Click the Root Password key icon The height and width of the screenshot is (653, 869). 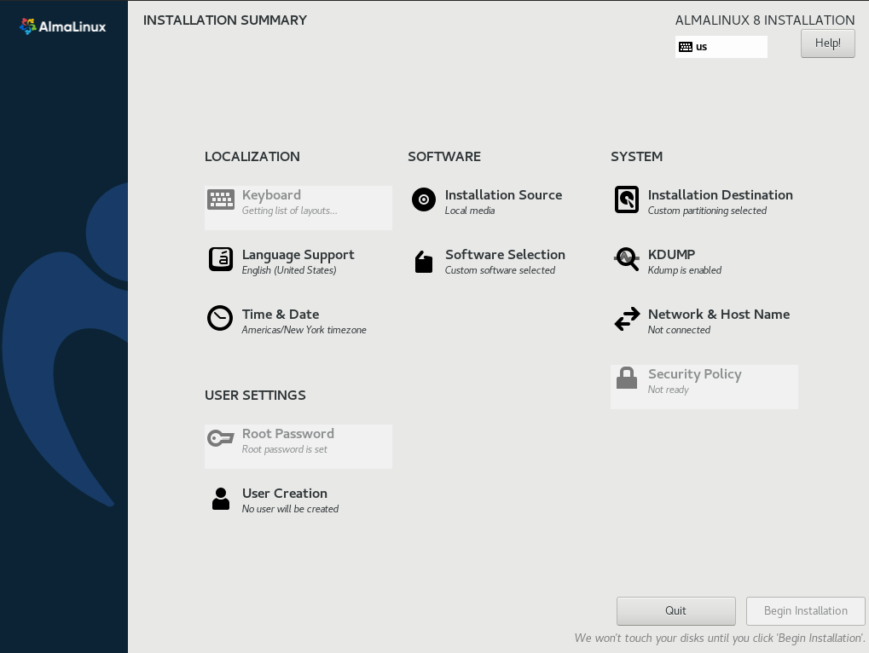221,439
